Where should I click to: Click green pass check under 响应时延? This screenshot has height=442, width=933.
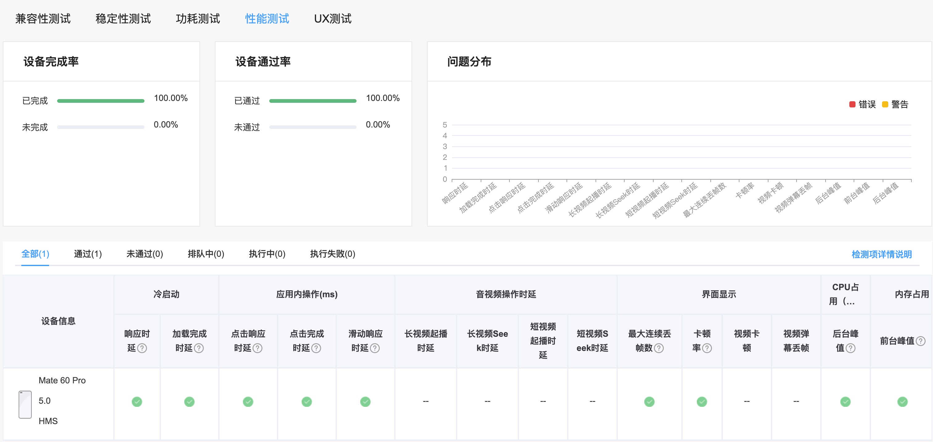[137, 402]
